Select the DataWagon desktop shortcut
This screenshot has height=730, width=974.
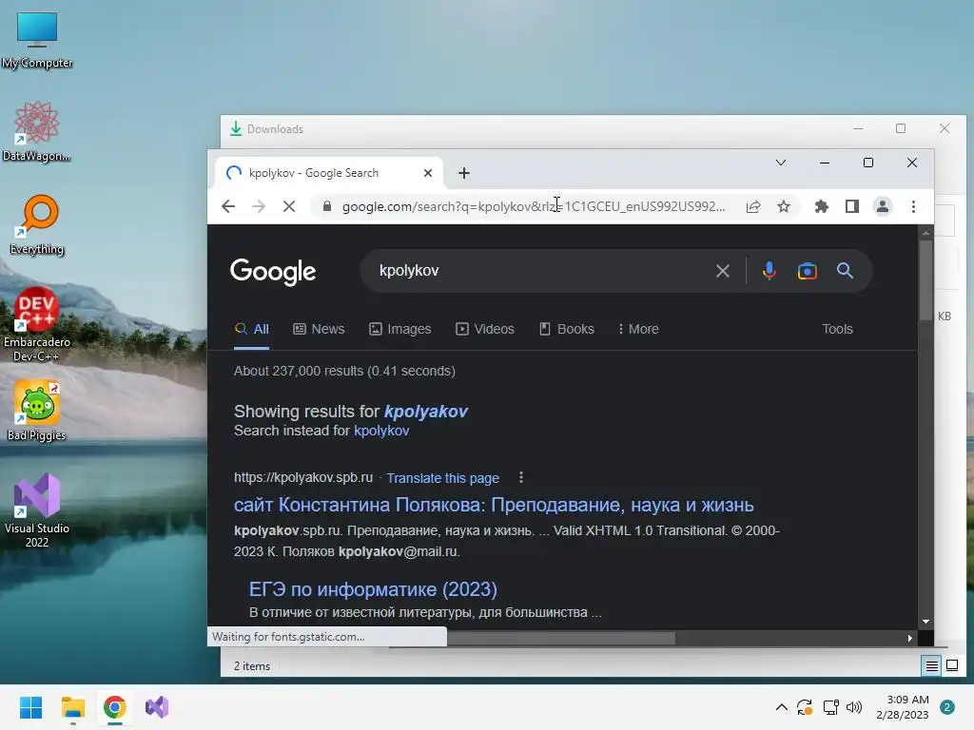point(37,131)
